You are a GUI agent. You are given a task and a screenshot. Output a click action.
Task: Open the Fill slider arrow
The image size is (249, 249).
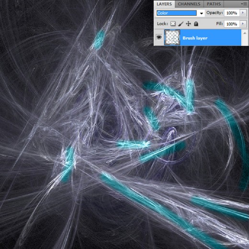[243, 24]
